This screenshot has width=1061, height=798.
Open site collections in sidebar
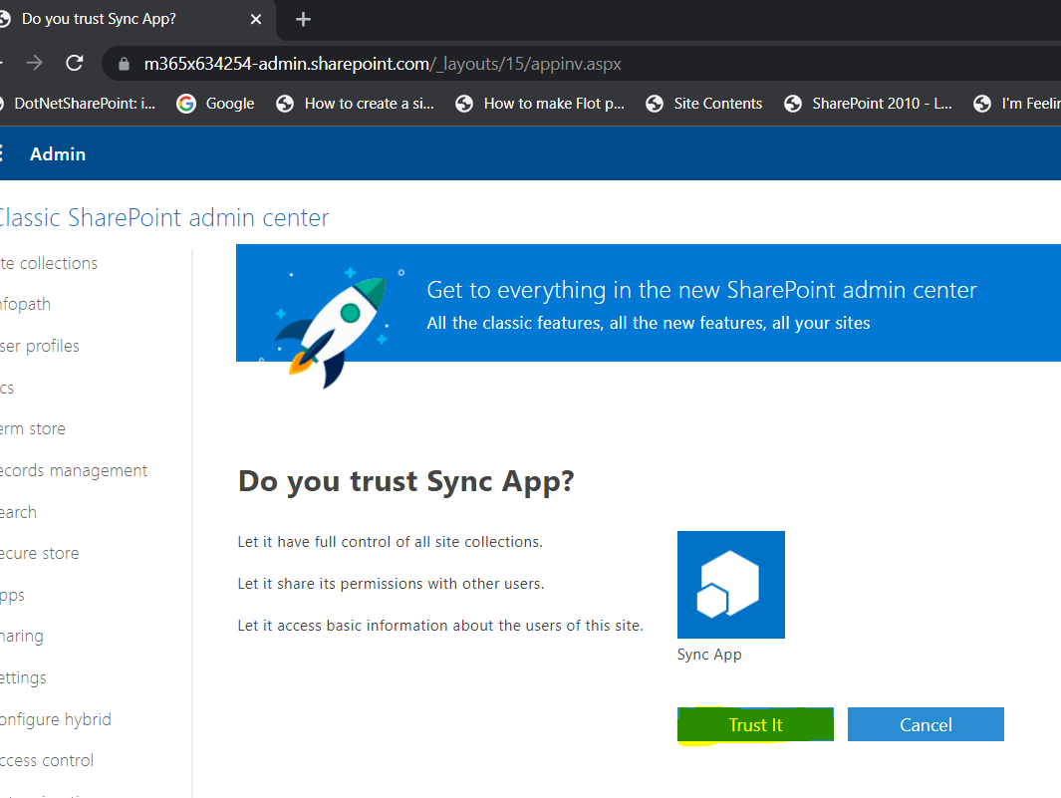(49, 263)
